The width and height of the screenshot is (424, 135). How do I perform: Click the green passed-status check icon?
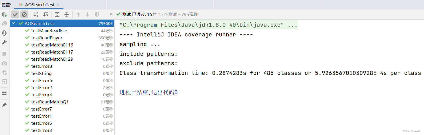(x=118, y=14)
